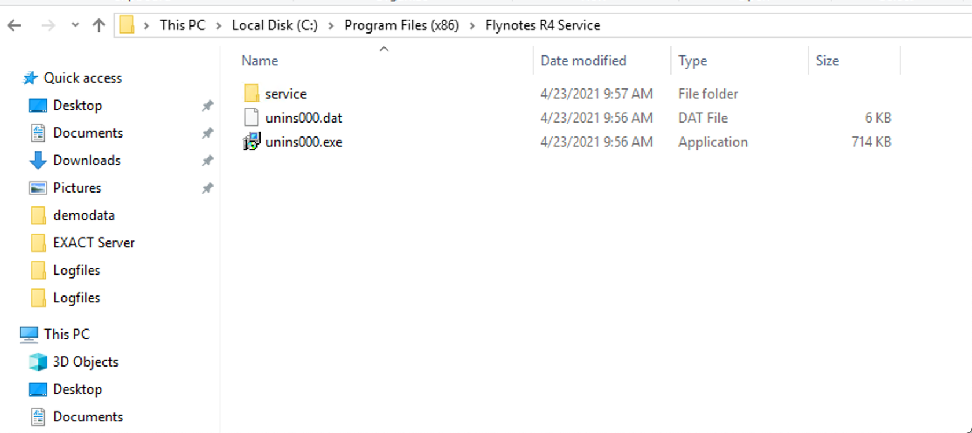This screenshot has height=433, width=972.
Task: Sort by Size column header
Action: point(827,61)
